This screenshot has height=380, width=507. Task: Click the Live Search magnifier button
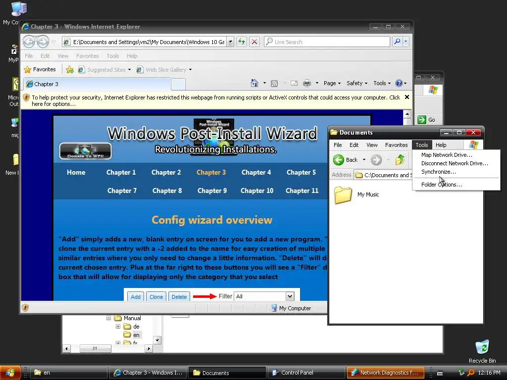pyautogui.click(x=398, y=42)
